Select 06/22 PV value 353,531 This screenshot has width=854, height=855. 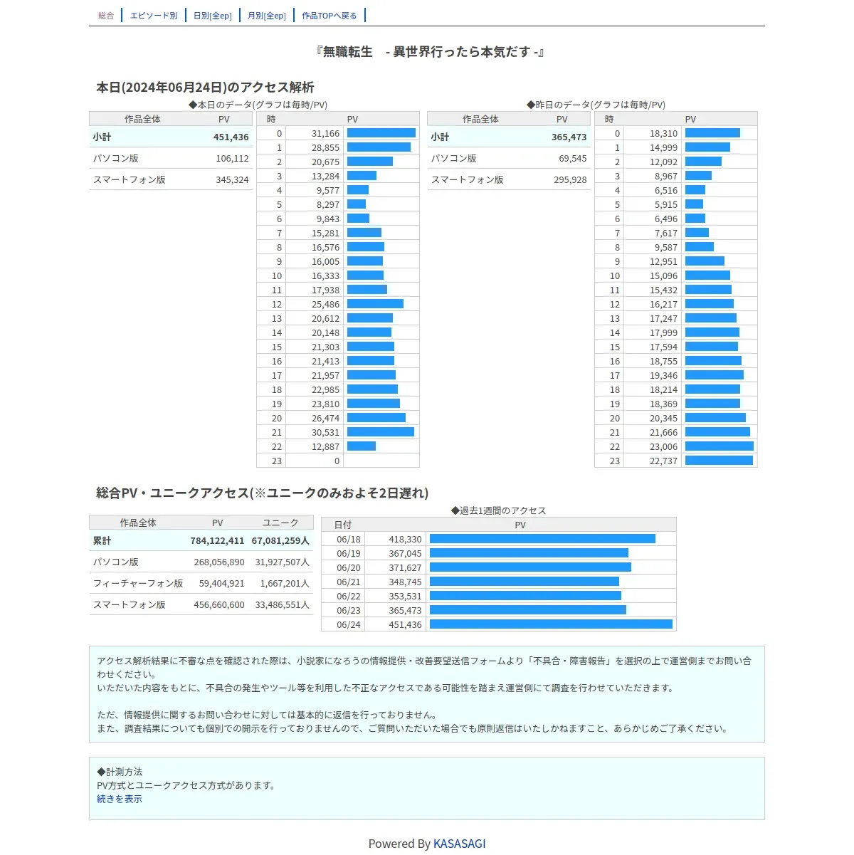(x=406, y=596)
